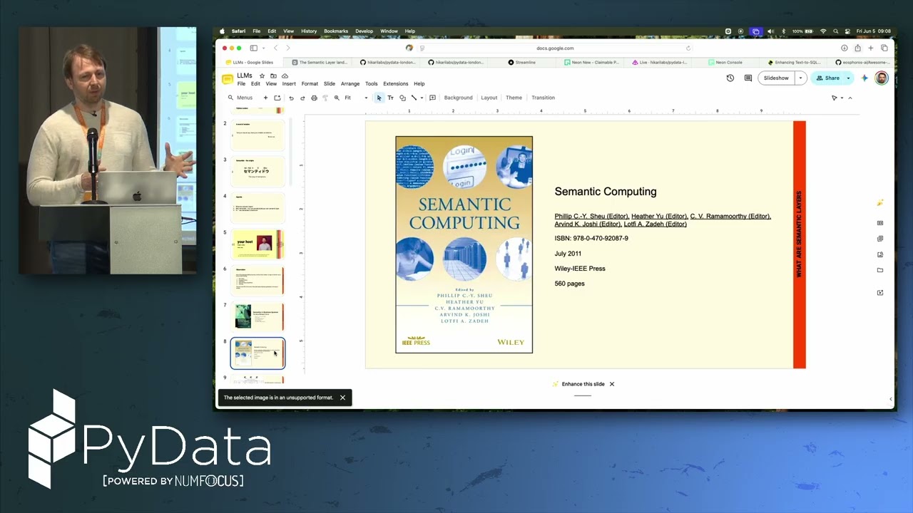
Task: Open the pointer options icon at toolbar right
Action: [x=834, y=98]
